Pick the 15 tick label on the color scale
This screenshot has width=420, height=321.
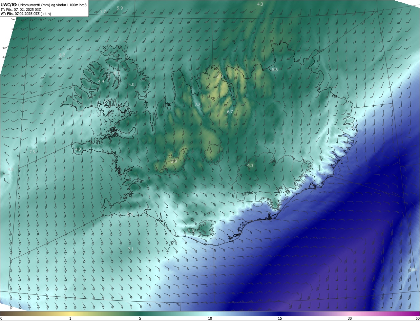click(x=280, y=318)
